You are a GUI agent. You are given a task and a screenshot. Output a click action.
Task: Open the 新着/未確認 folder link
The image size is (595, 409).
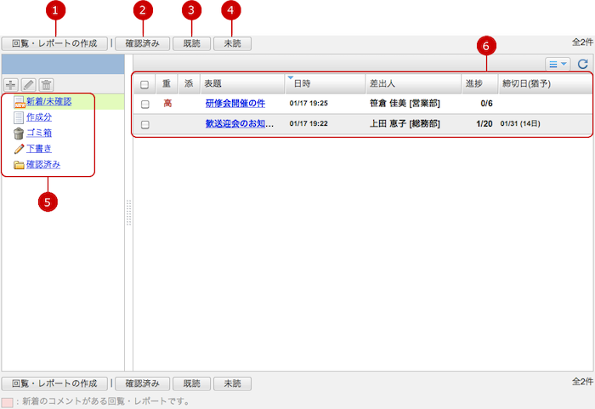coord(49,101)
